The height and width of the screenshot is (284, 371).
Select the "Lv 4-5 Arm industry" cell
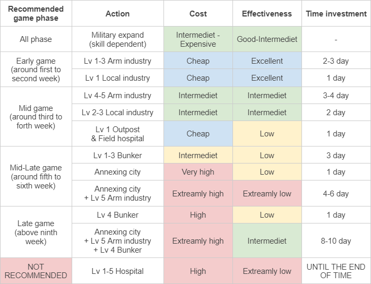(x=117, y=96)
